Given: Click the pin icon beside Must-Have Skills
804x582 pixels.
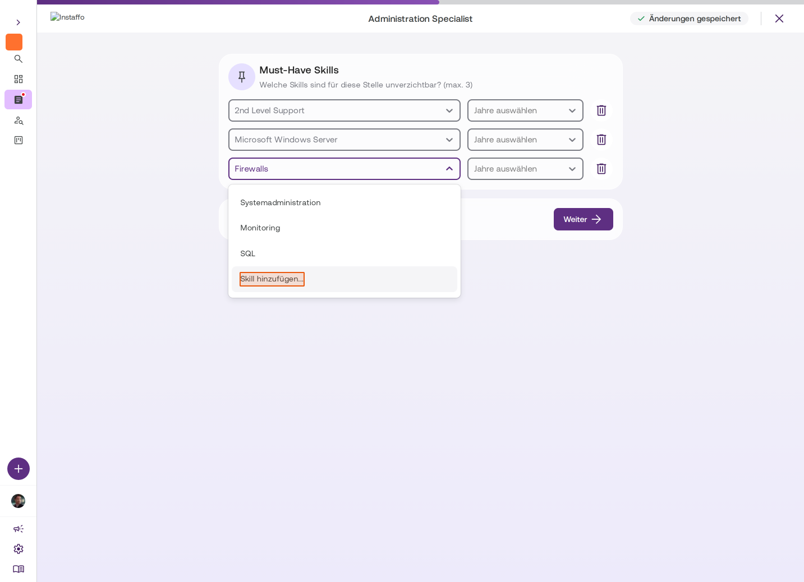Looking at the screenshot, I should point(242,77).
